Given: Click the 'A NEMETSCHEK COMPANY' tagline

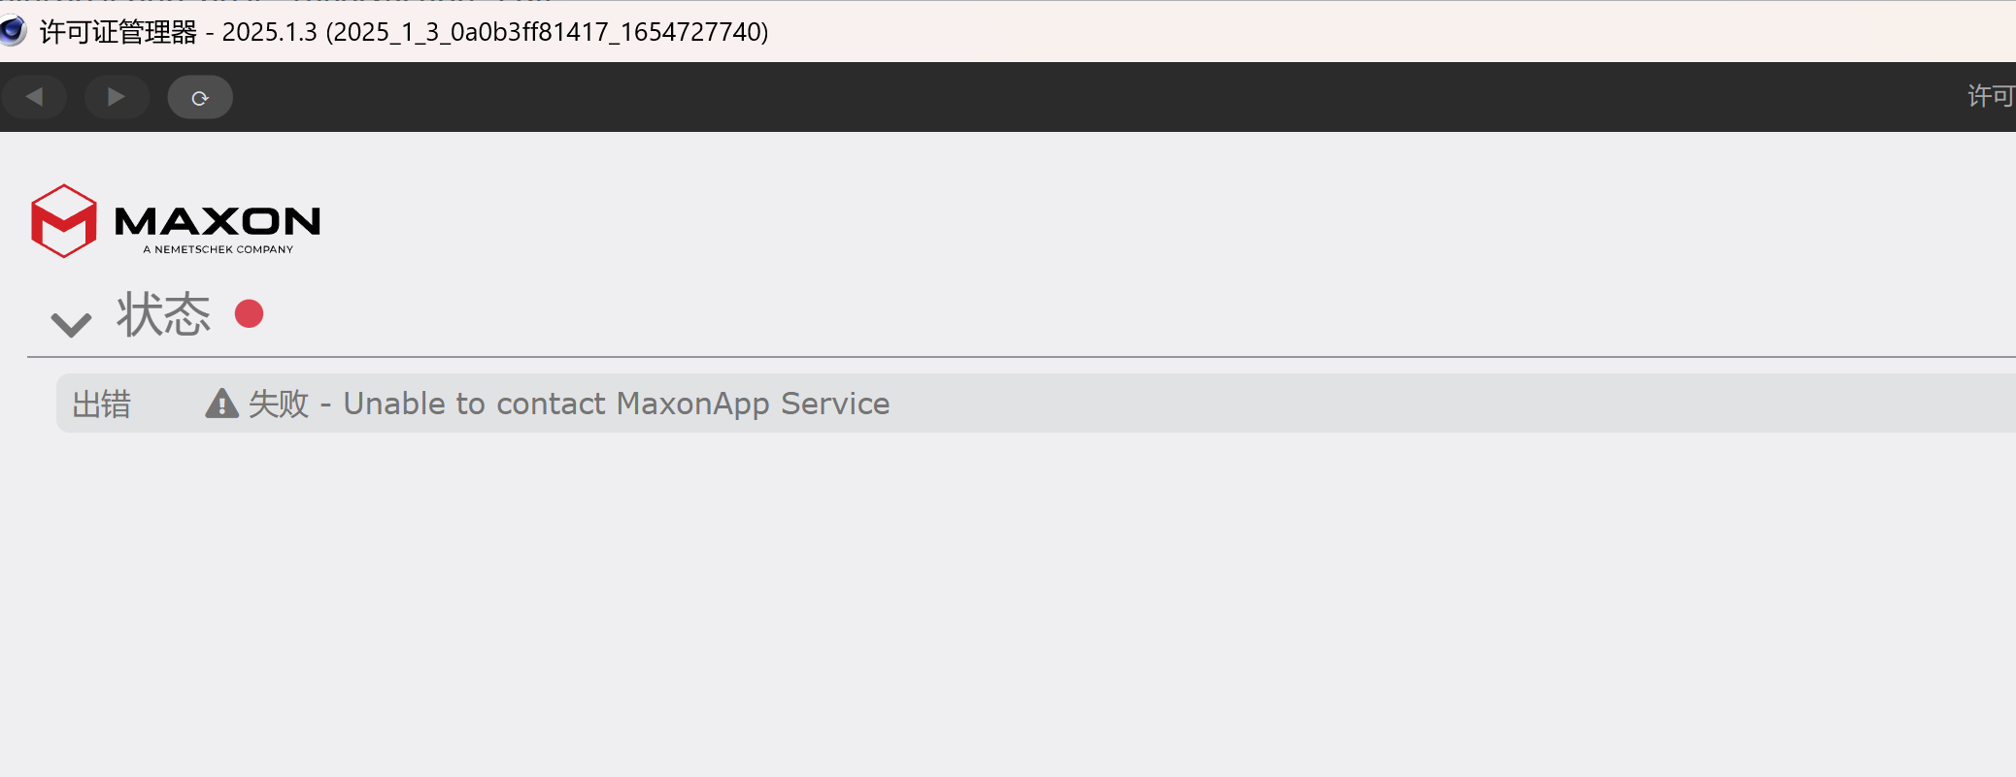Looking at the screenshot, I should (218, 249).
